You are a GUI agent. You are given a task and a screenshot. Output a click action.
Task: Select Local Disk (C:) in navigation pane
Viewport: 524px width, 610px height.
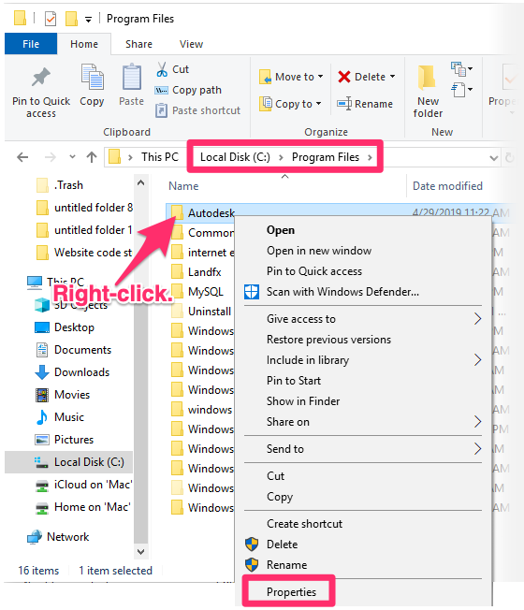[x=69, y=462]
